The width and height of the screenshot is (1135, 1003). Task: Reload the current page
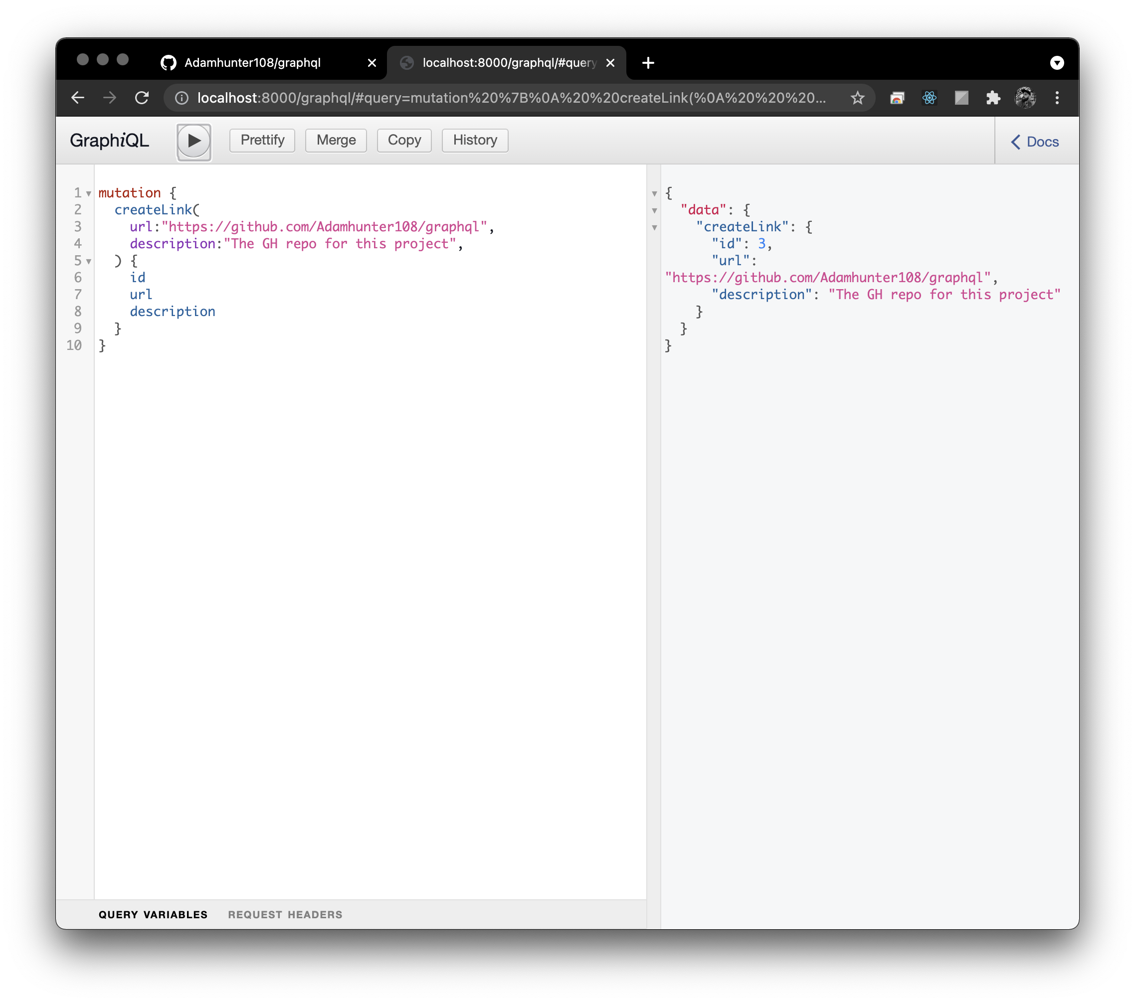142,98
